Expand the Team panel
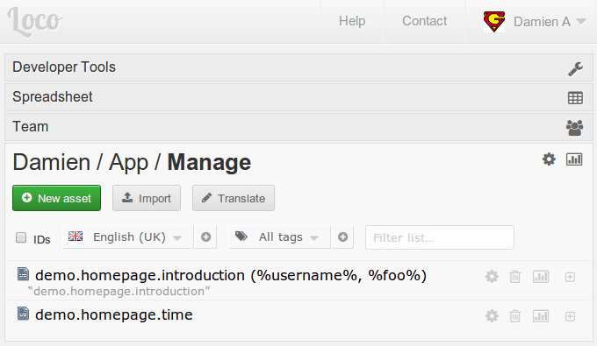 [x=298, y=127]
